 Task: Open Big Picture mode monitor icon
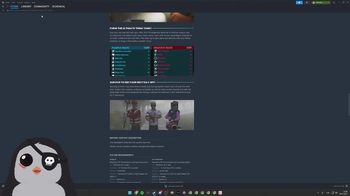point(334,2)
